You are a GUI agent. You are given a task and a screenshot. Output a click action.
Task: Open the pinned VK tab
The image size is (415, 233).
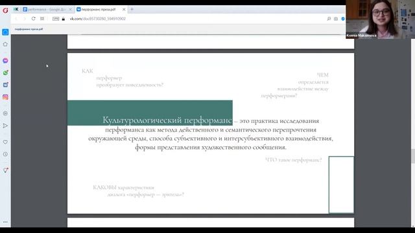pos(16,9)
